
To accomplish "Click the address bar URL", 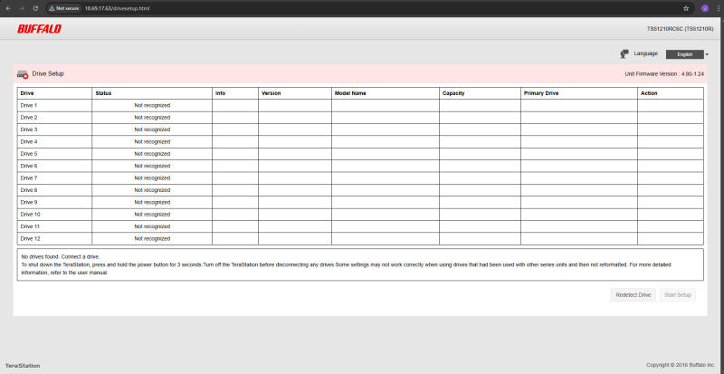I will 117,8.
